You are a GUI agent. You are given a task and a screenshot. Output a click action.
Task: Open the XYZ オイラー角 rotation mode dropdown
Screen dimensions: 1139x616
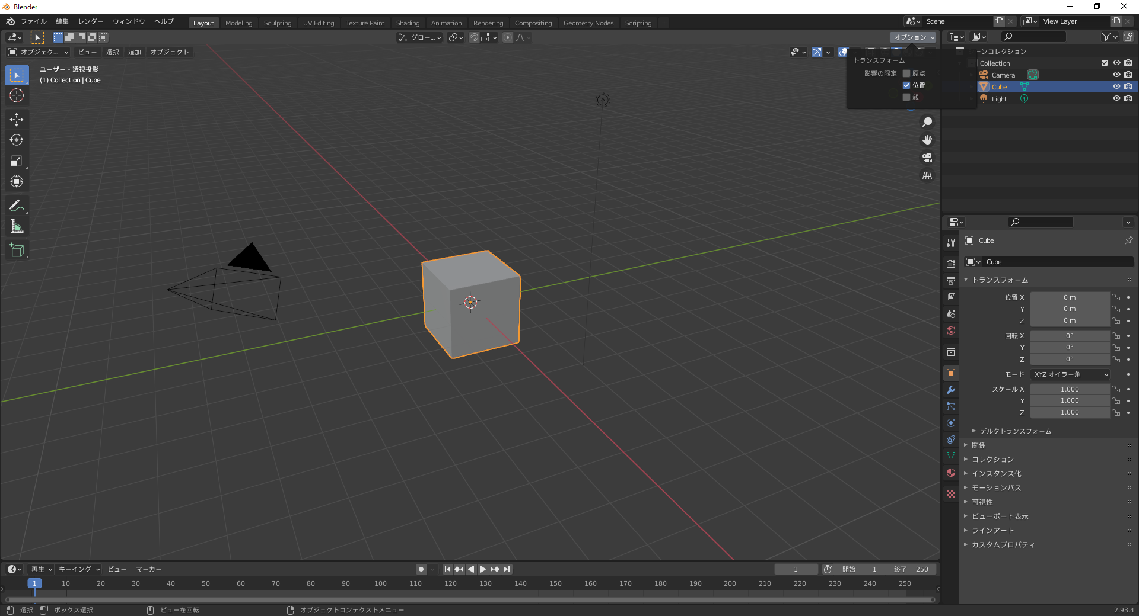[x=1070, y=374]
